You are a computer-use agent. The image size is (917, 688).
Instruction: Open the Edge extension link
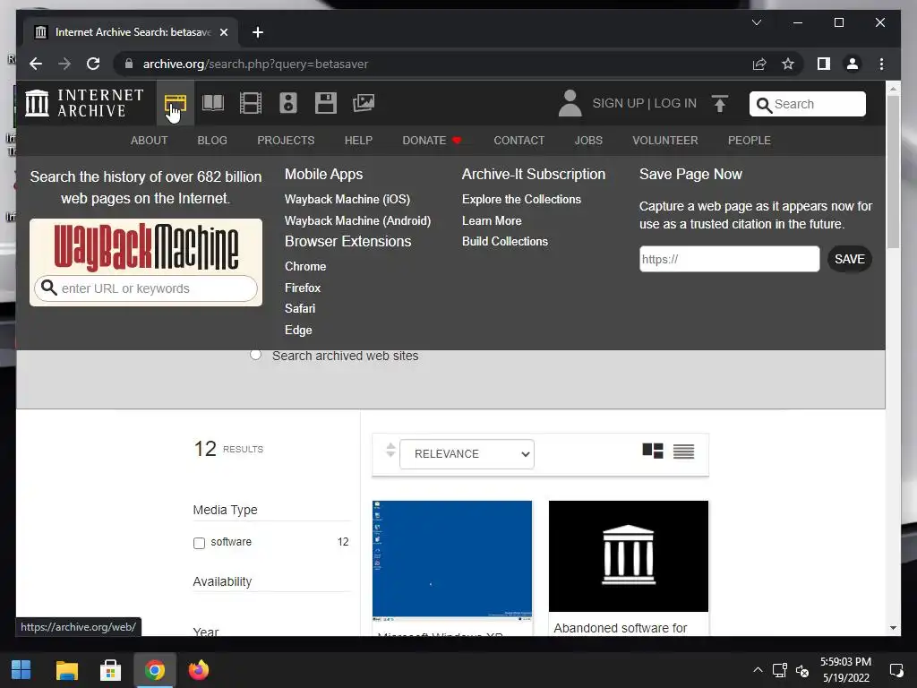point(298,330)
